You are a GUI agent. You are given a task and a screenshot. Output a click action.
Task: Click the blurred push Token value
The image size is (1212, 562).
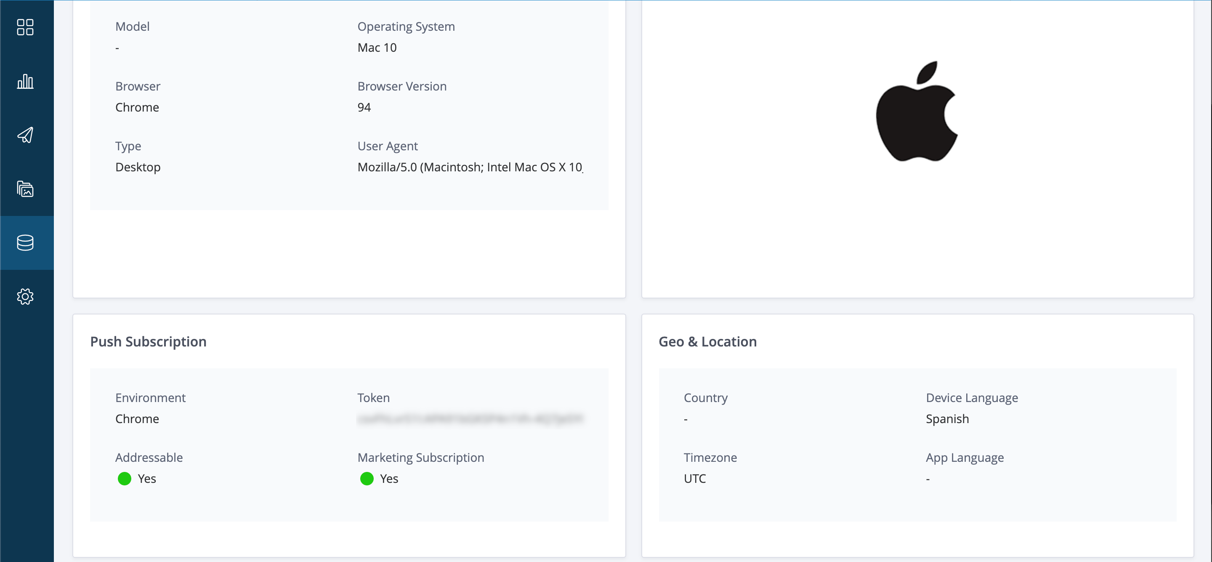point(470,419)
